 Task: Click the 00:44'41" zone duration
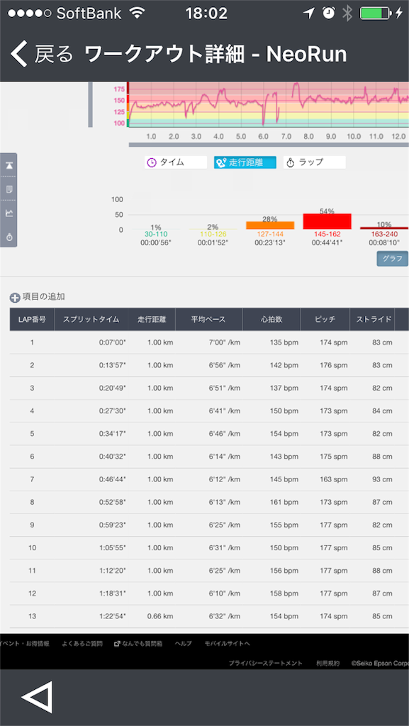(x=327, y=242)
